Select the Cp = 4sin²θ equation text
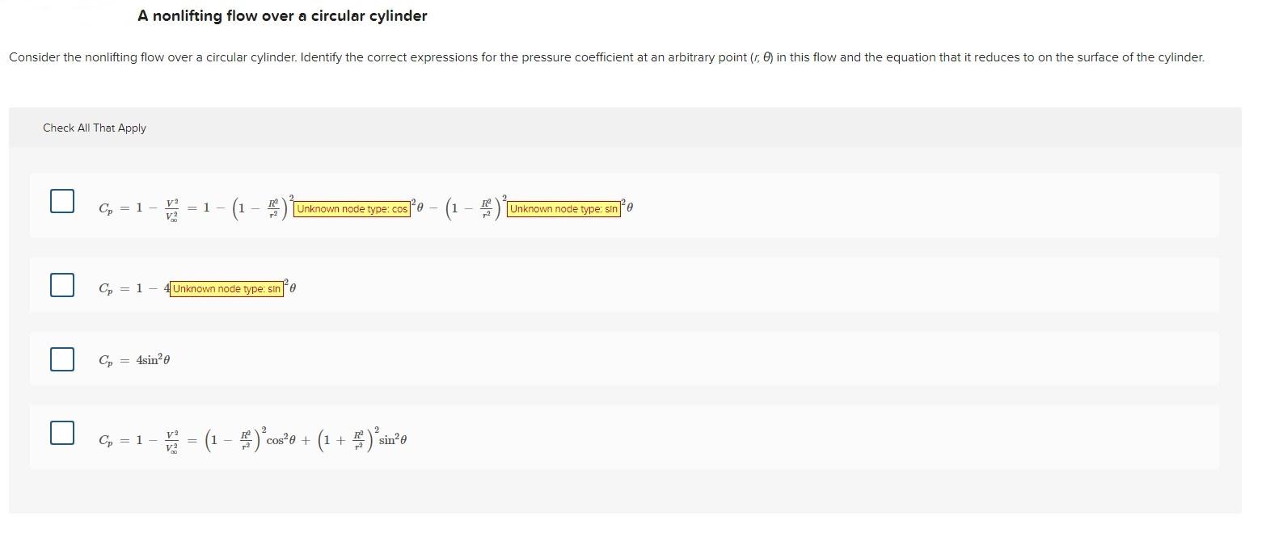Viewport: 1266px width, 541px height. [134, 359]
